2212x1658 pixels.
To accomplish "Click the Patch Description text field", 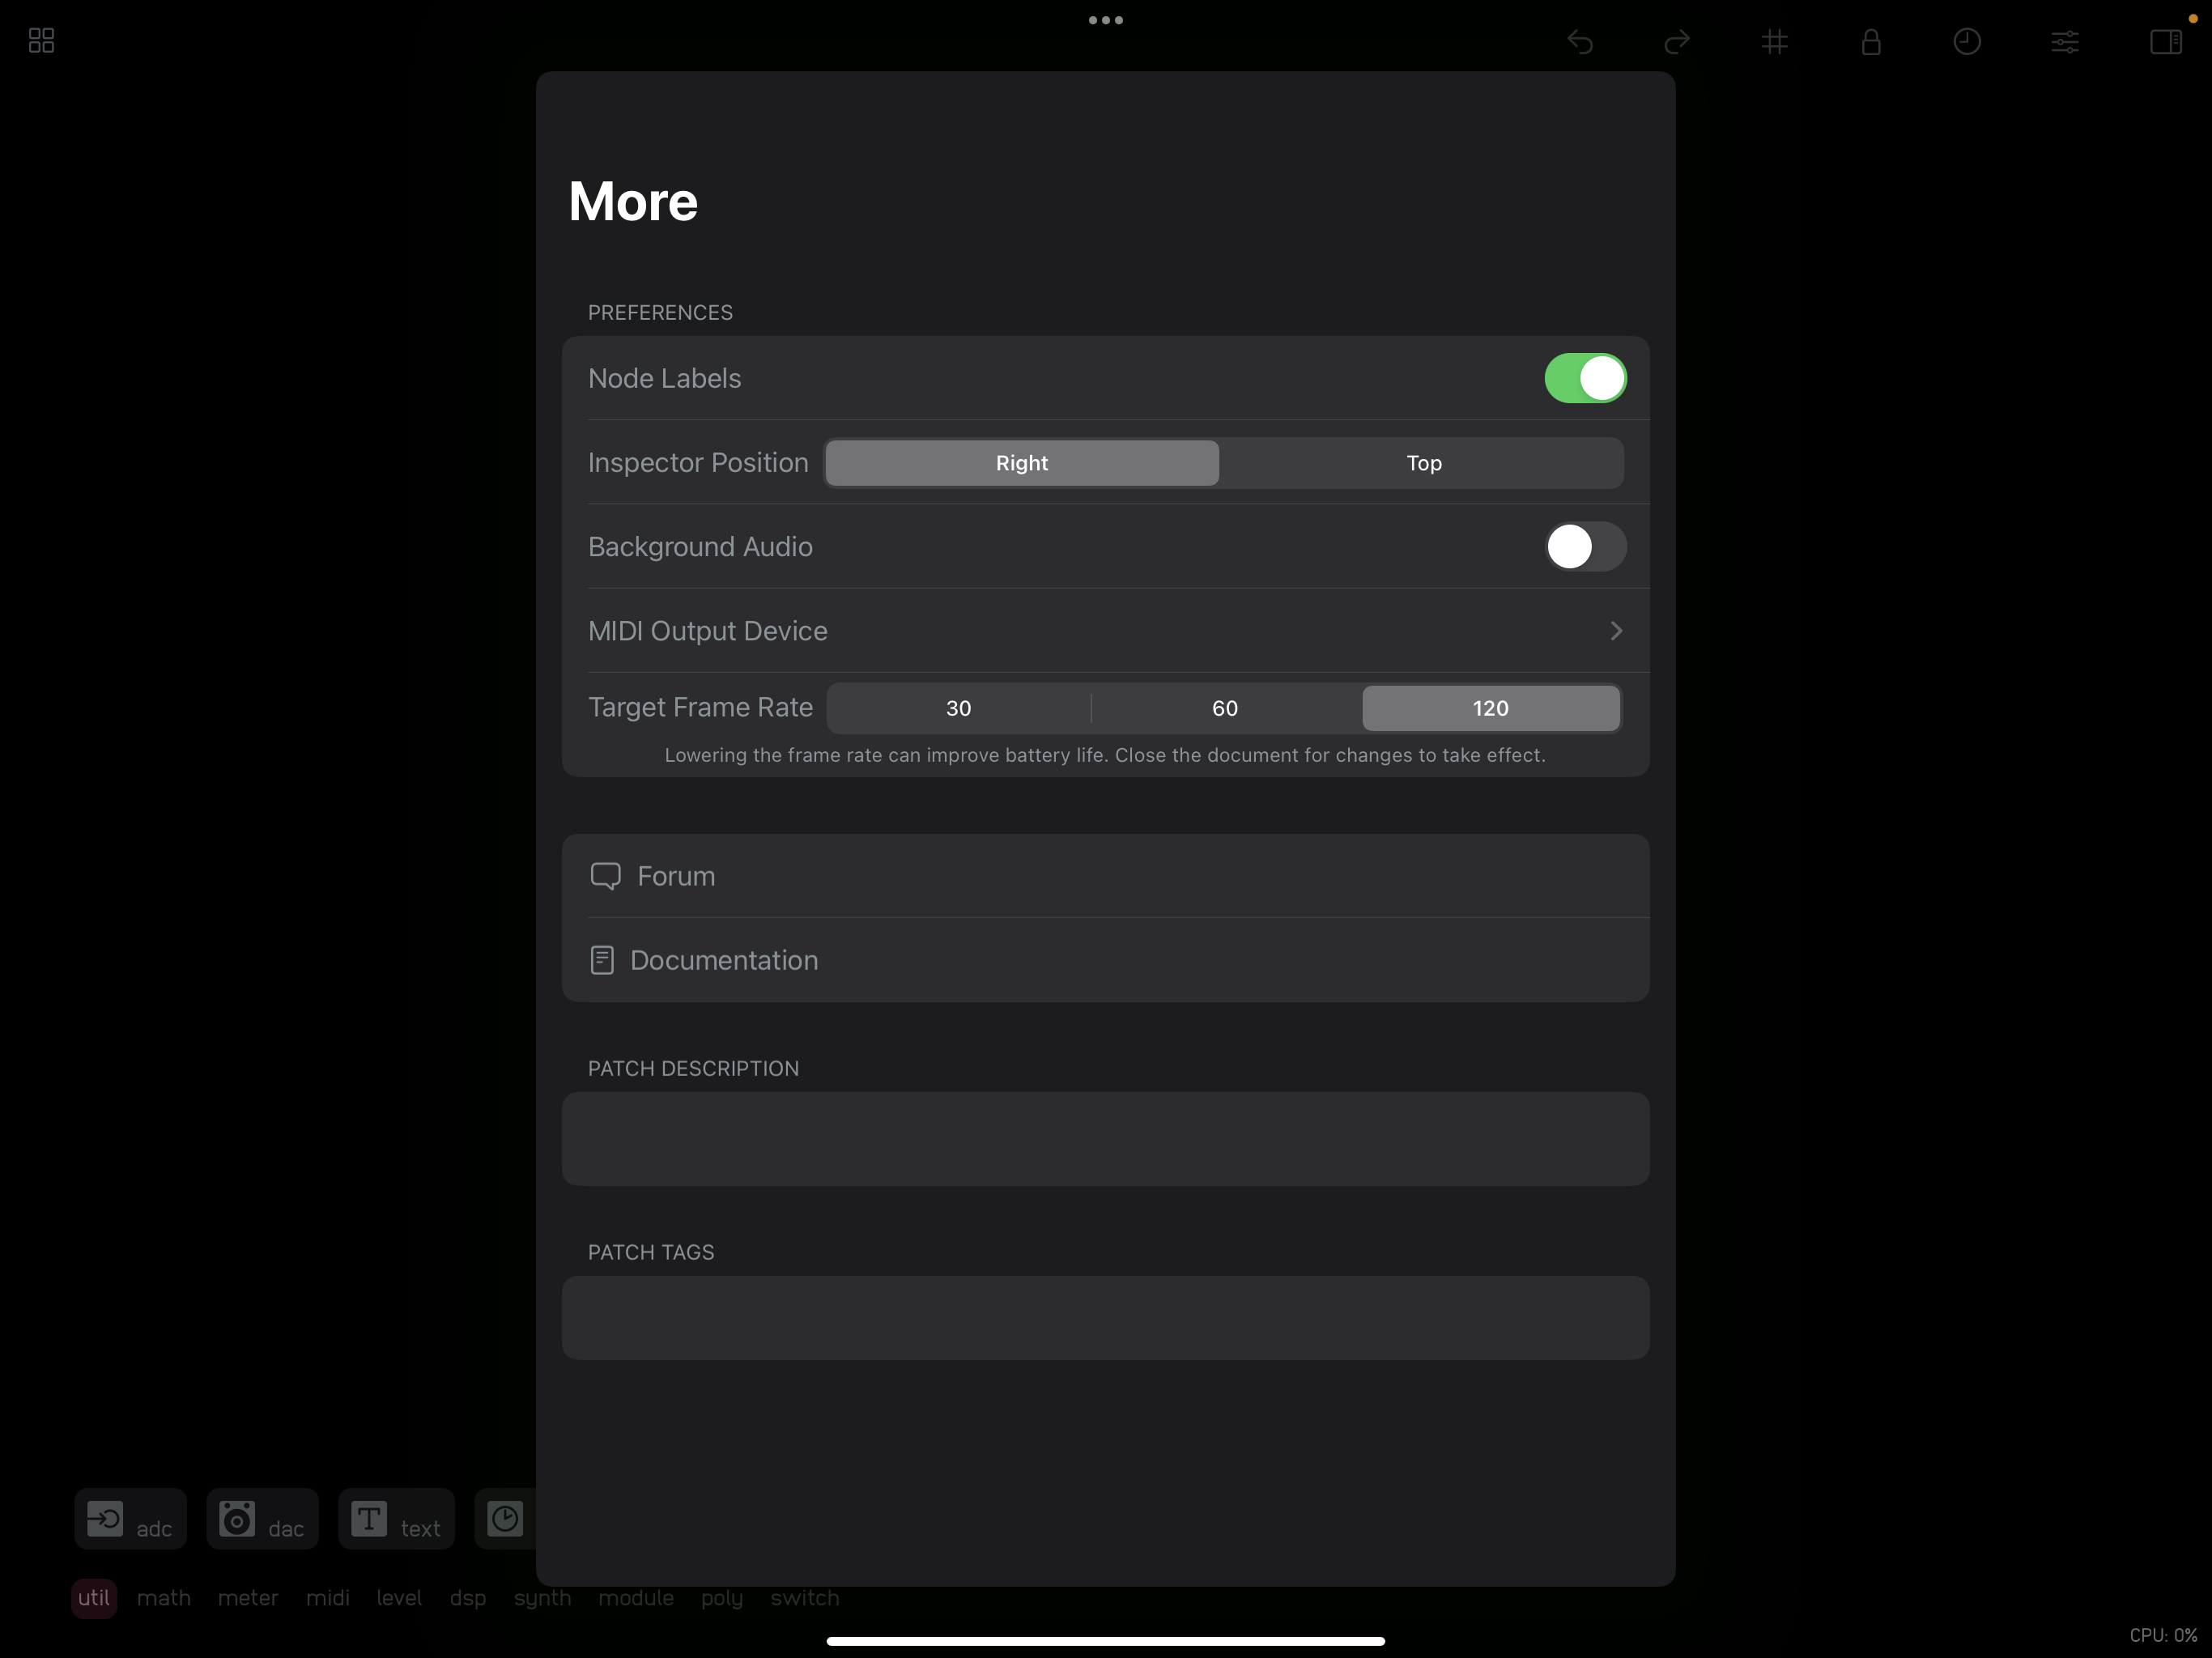I will 1104,1138.
